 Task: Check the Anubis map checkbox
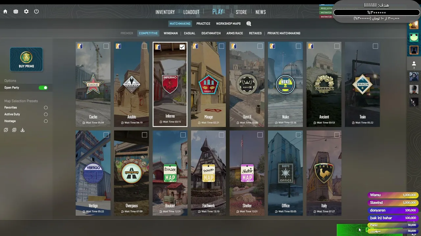point(144,46)
